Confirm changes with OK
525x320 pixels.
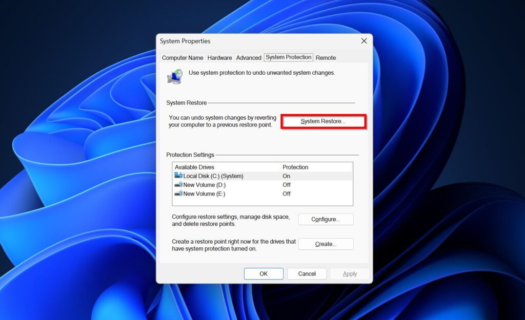tap(263, 273)
